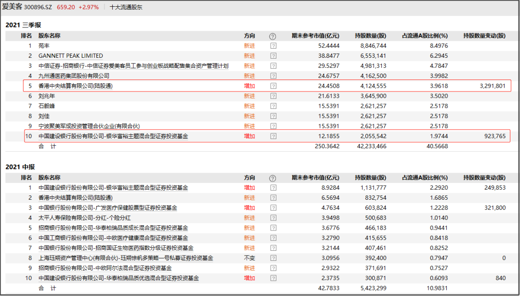Click the 方向 header in 三季报 table
520x296 pixels.
pos(249,36)
